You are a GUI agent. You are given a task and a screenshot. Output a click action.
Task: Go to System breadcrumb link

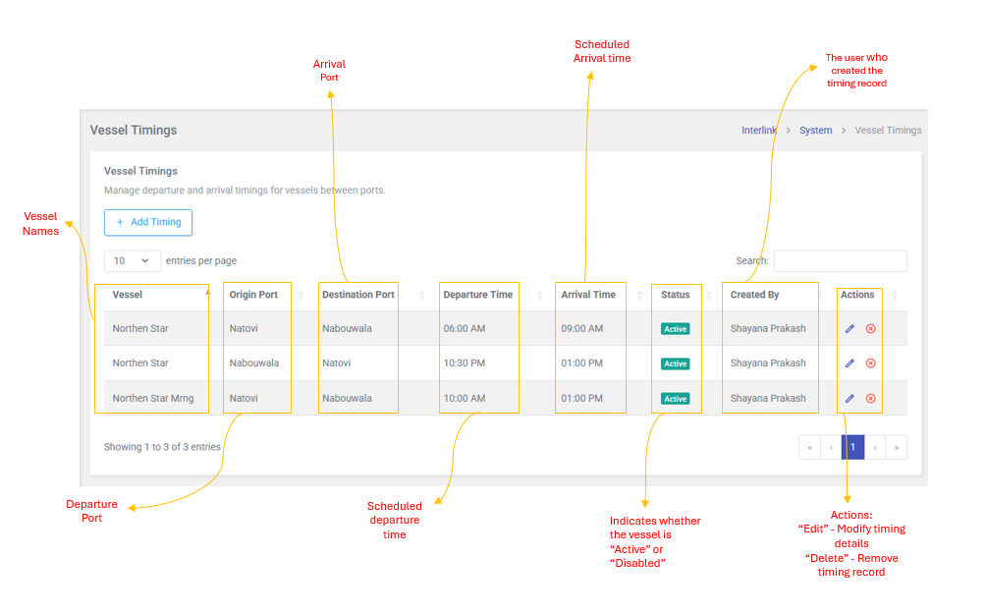pos(815,131)
